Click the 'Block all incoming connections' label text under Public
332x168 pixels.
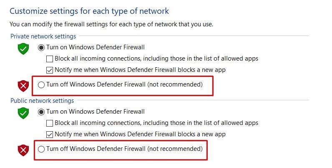(x=156, y=123)
